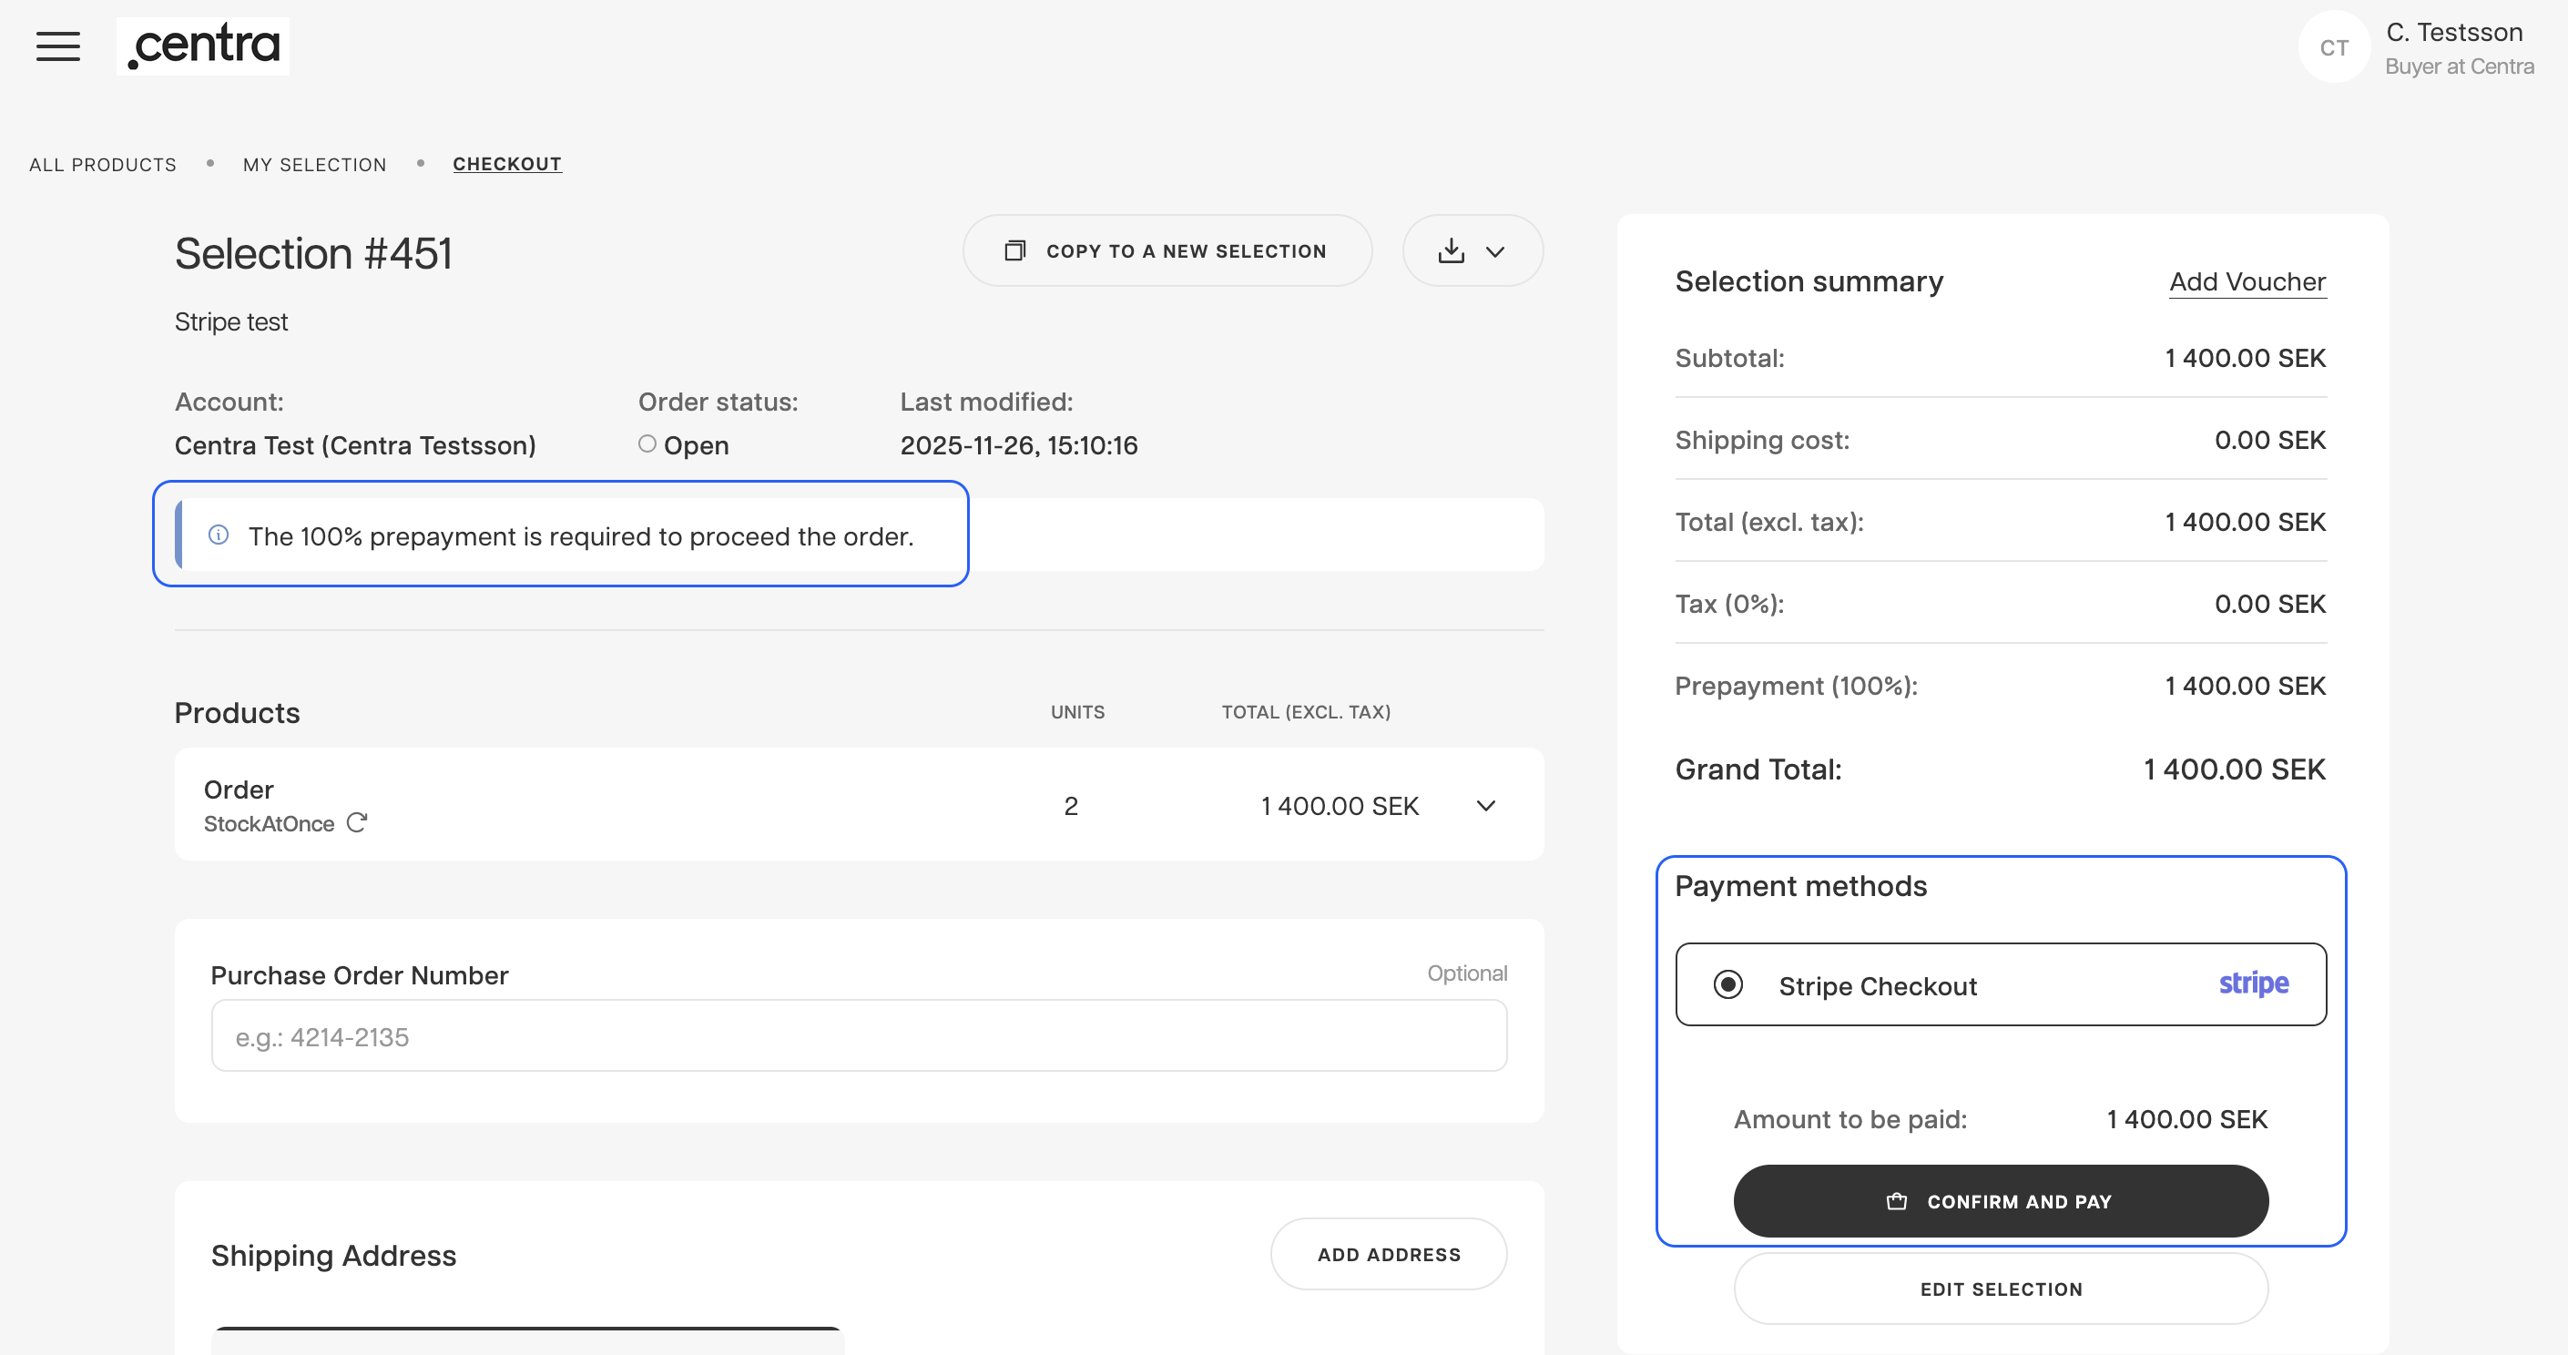Open the hamburger menu

point(57,46)
